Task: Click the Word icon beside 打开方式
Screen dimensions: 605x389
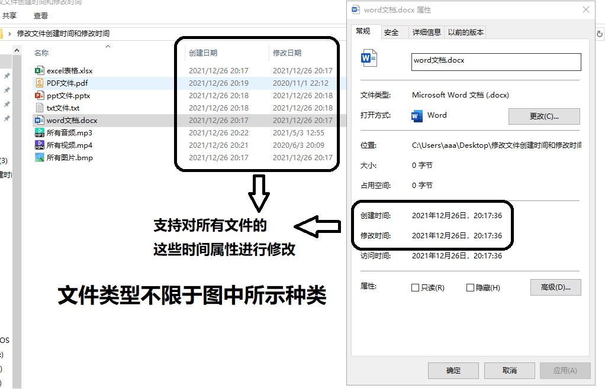Action: tap(417, 116)
